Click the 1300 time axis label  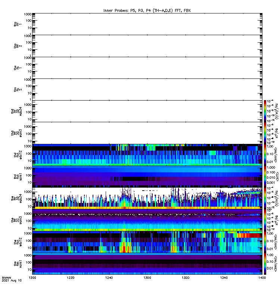[147, 278]
